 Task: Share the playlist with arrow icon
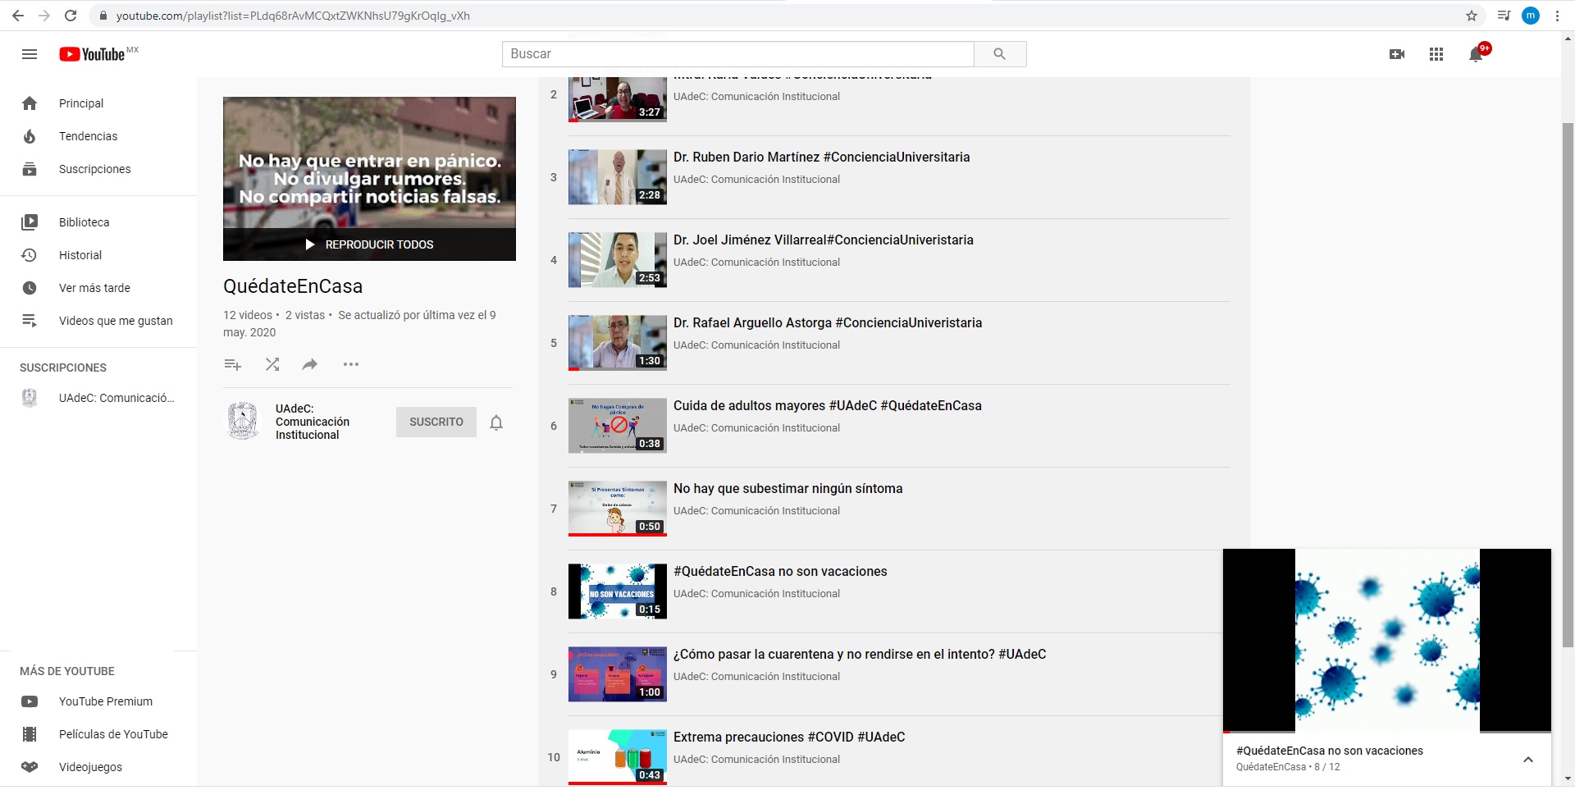point(309,364)
